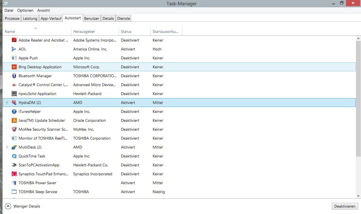Click the vertical scrollbar thumb
The width and height of the screenshot is (361, 214).
tap(358, 99)
